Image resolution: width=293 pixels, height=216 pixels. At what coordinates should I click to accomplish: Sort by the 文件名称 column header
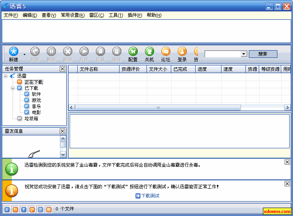tap(98, 69)
